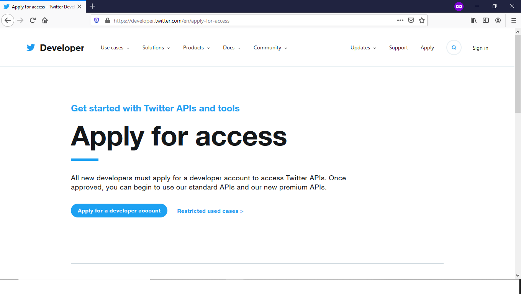521x294 pixels.
Task: Open the Library menu icon
Action: (473, 20)
